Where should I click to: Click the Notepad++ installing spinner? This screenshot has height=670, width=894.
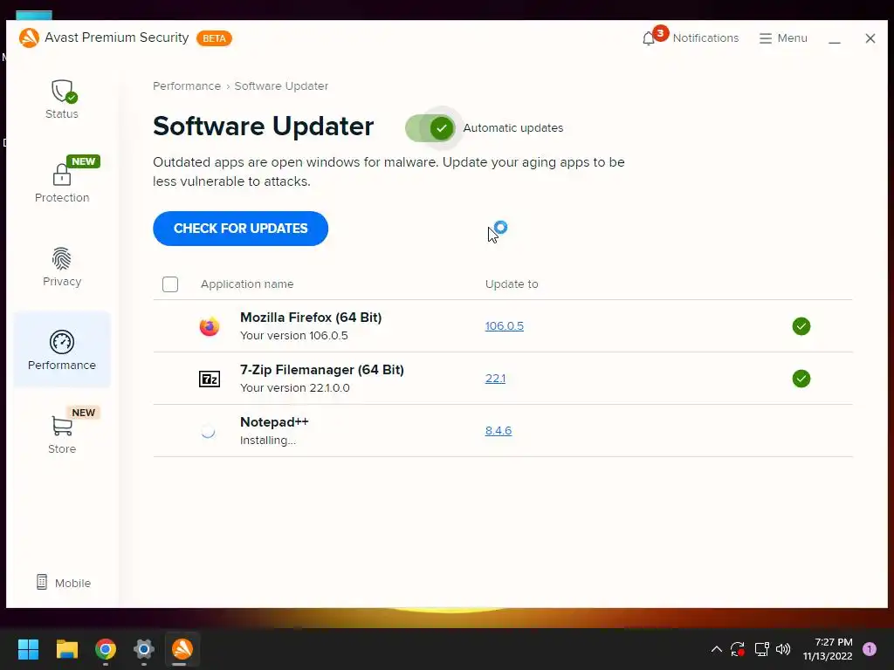pyautogui.click(x=208, y=431)
